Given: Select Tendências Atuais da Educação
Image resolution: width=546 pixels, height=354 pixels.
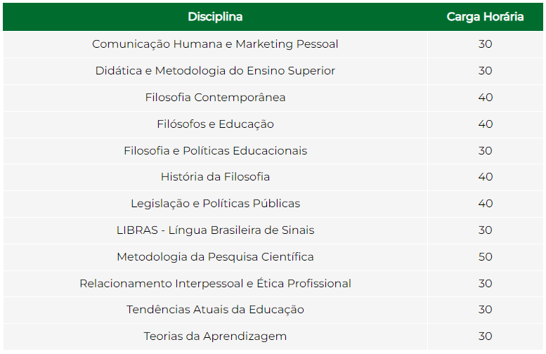Looking at the screenshot, I should 215,310.
